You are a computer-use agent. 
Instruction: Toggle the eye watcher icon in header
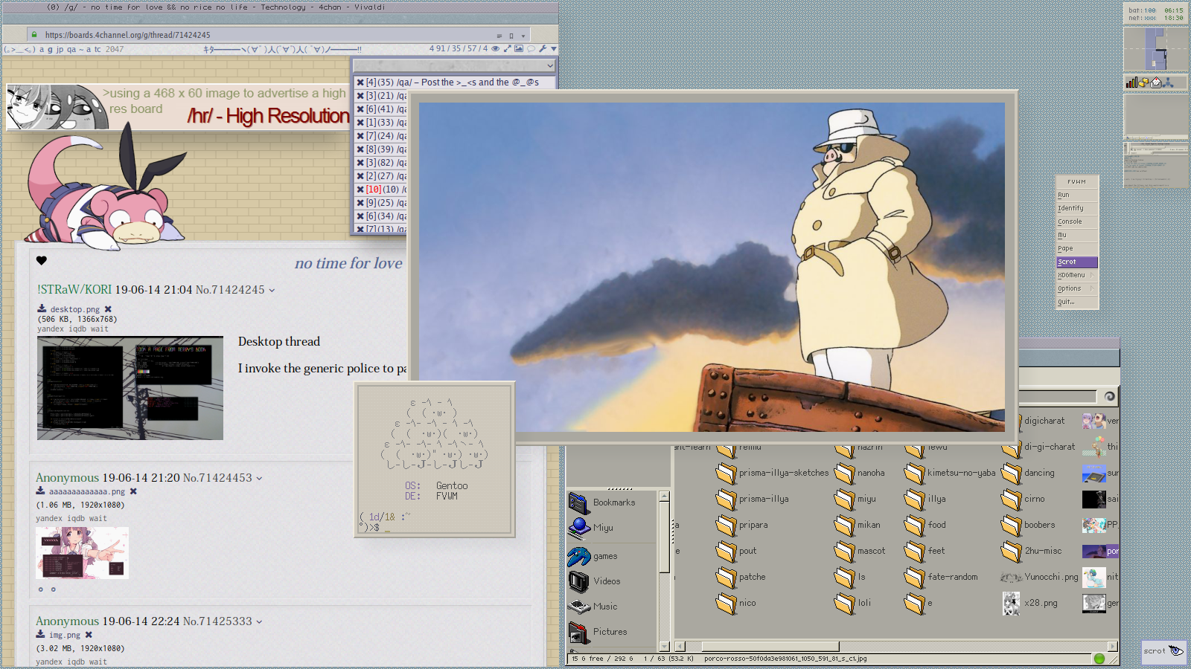[x=495, y=49]
